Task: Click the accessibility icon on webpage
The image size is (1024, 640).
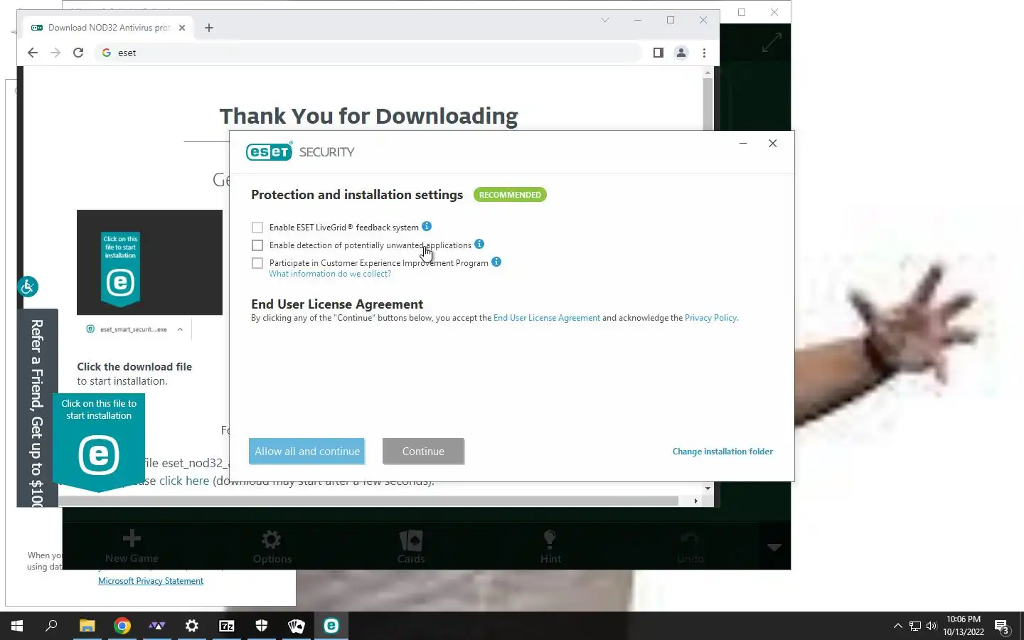Action: tap(28, 287)
